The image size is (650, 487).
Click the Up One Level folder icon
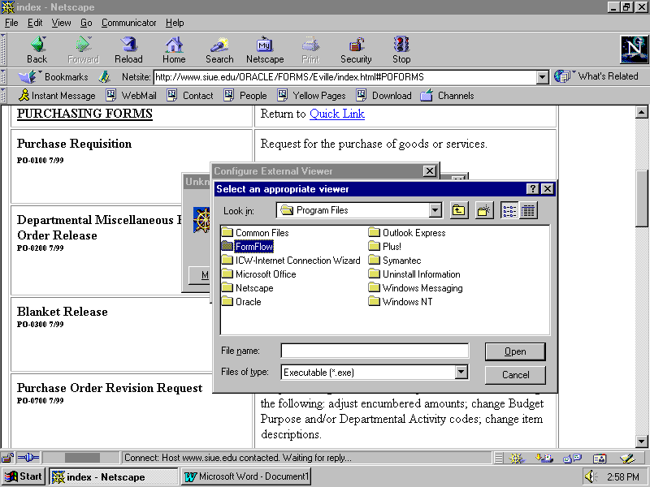point(459,210)
